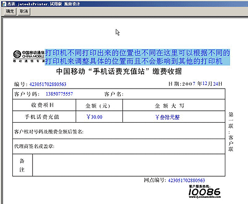Click the 金额大写 header cell
The width and height of the screenshot is (248, 204).
click(174, 105)
